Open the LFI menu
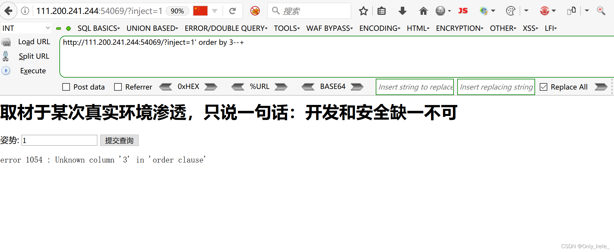 click(551, 28)
